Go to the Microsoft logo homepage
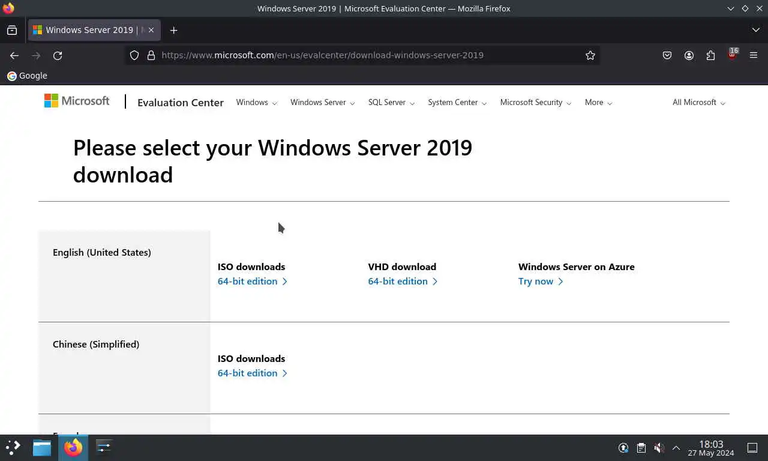This screenshot has height=461, width=768. [77, 101]
